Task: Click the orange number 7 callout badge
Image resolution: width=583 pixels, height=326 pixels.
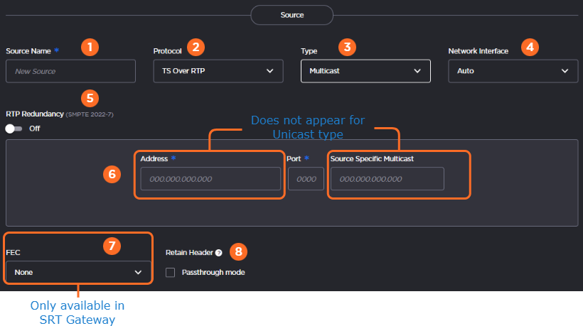Action: pos(110,246)
